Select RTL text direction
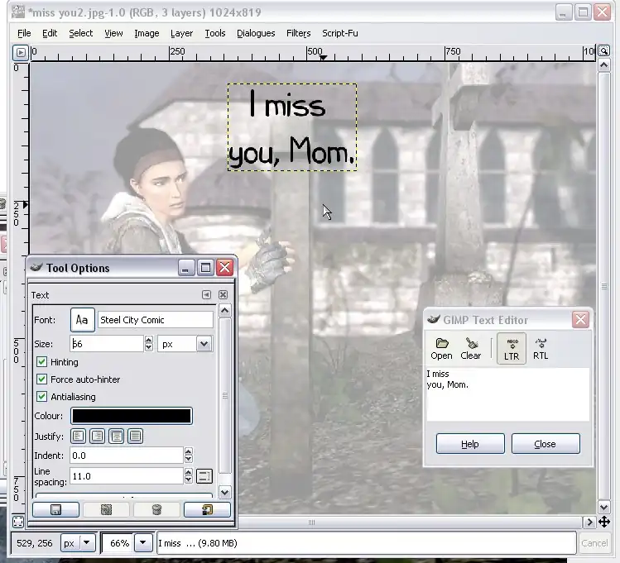Viewport: 620px width, 563px height. (x=541, y=348)
